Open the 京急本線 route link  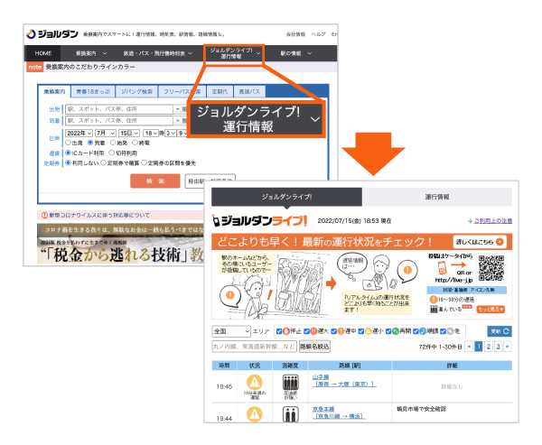323,409
